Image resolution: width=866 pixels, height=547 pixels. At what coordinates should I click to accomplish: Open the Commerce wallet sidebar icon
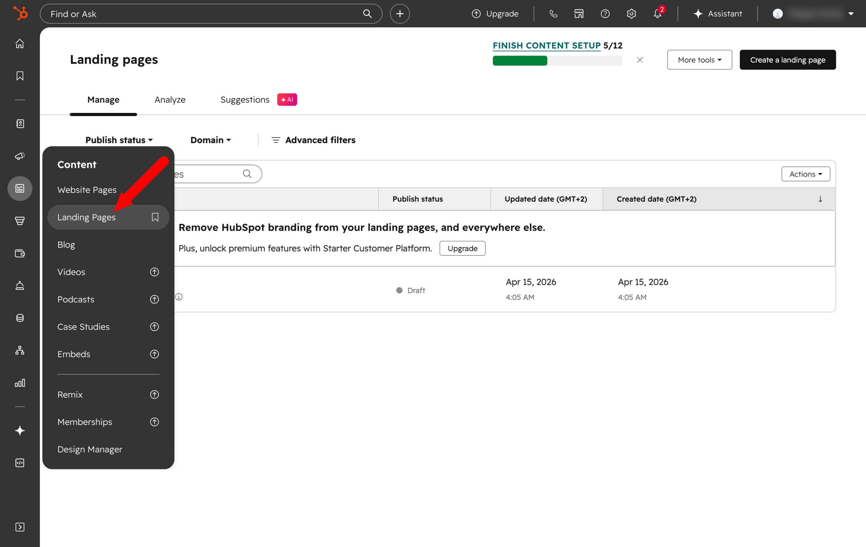20,253
